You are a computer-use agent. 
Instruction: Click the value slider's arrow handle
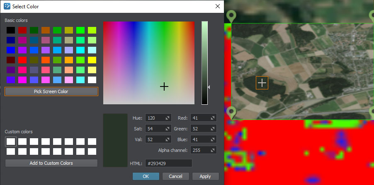click(x=209, y=87)
